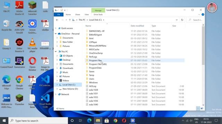Switch to large icons view layout
222x124 pixels.
coord(202,108)
